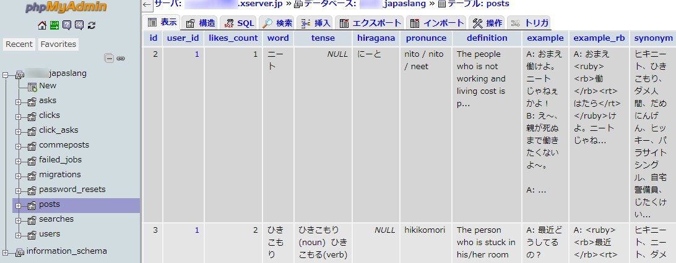Open the phpMyAdmin documentation question-mark icon

tap(67, 25)
